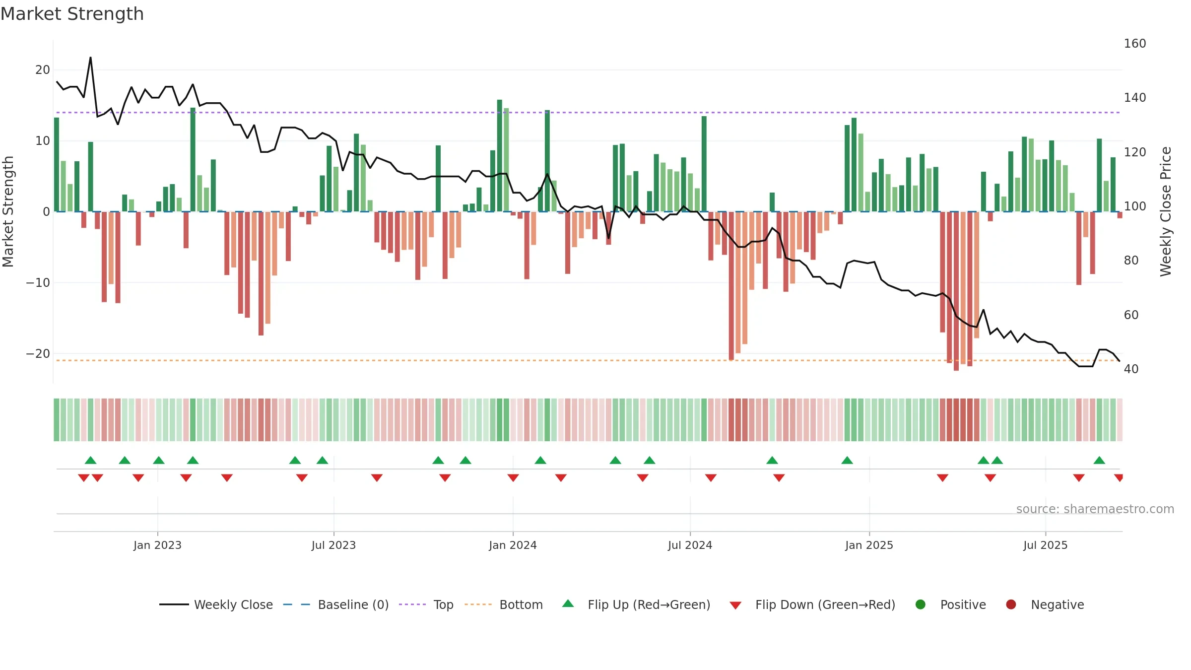Click the 160 right-axis price tick

1135,44
